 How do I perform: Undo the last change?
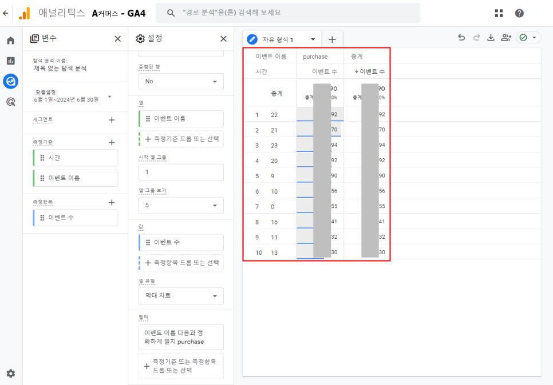(x=461, y=37)
